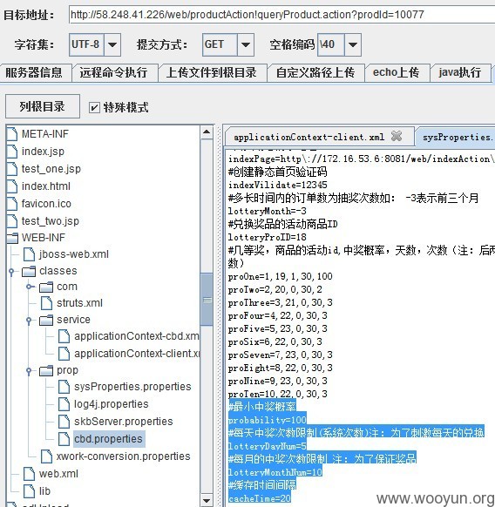Click the applicationContext-client.xml file icon in tree
Image resolution: width=495 pixels, height=507 pixels.
tap(64, 354)
